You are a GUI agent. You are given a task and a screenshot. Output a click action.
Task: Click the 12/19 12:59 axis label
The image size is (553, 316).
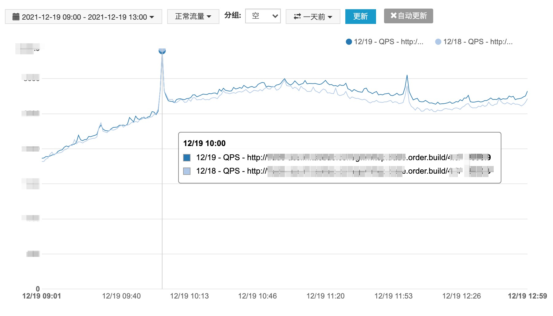[x=527, y=296]
